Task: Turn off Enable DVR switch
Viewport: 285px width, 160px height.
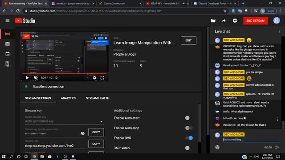Action: coord(189,138)
